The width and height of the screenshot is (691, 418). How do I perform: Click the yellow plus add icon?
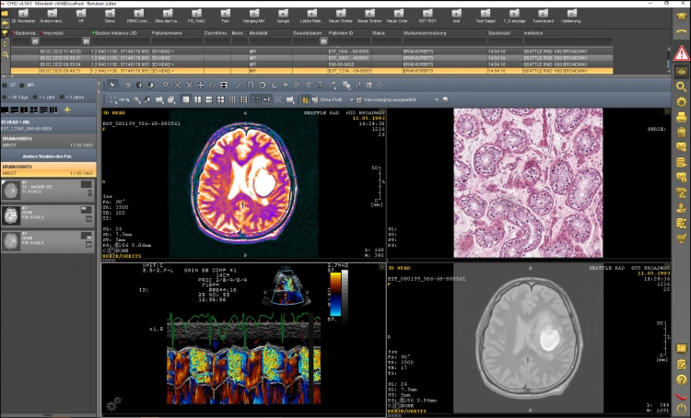(x=66, y=110)
